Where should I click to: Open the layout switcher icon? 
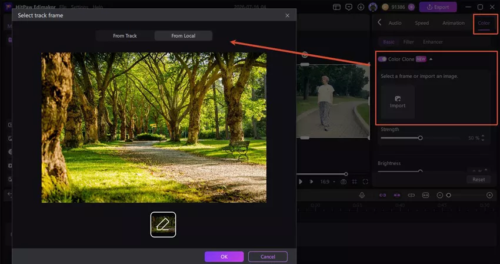(x=336, y=7)
